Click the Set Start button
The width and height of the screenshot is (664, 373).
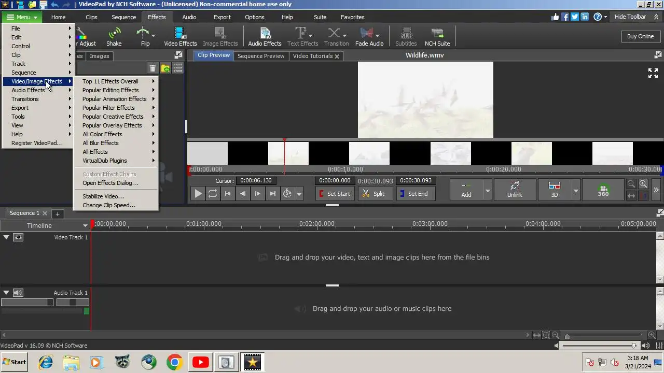(x=335, y=194)
